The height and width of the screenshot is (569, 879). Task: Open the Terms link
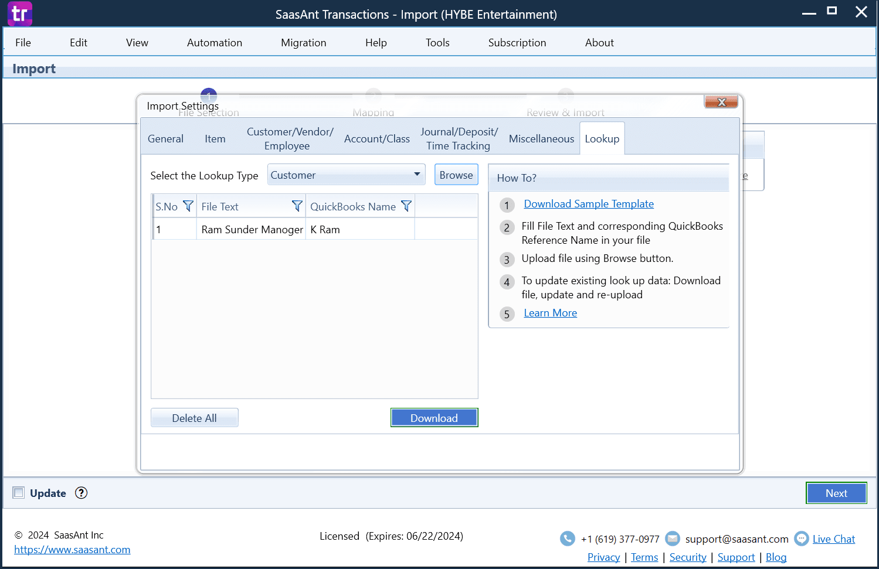pyautogui.click(x=644, y=557)
